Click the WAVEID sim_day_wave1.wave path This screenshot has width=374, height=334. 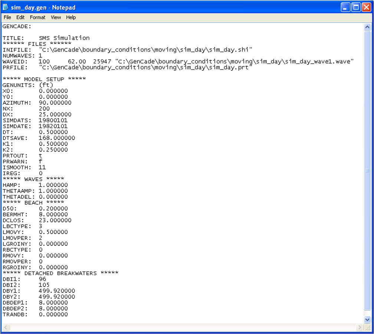tap(234, 61)
